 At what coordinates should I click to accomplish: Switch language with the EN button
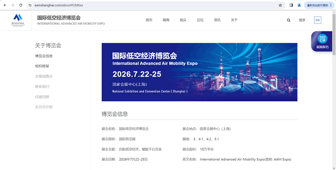[x=318, y=20]
